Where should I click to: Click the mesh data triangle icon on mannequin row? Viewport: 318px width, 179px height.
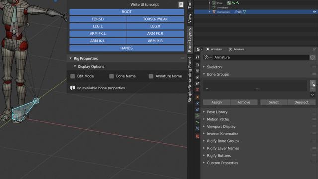(x=244, y=12)
